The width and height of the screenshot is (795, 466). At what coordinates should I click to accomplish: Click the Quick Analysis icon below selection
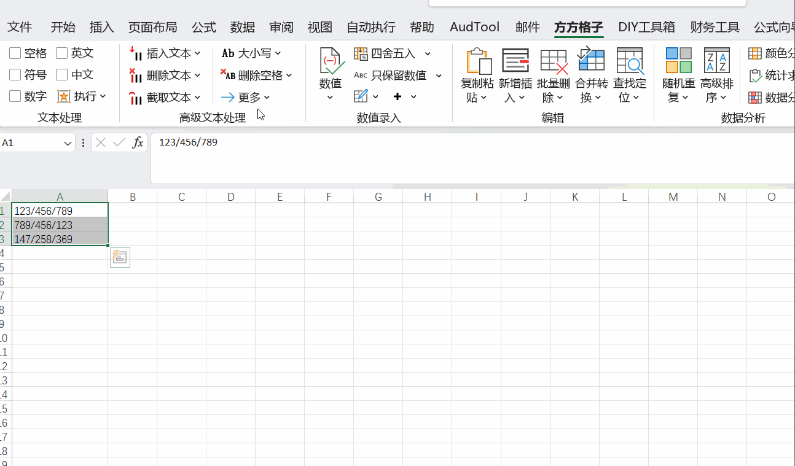[x=120, y=258]
